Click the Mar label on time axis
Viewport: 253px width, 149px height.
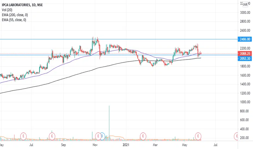155,145
